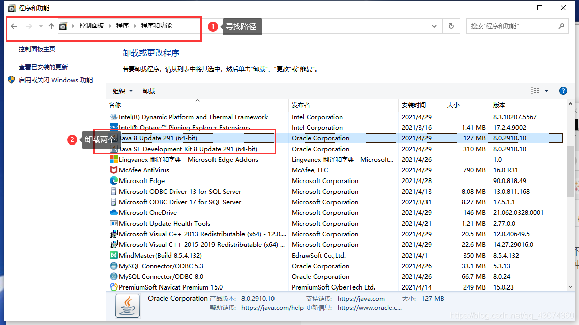Click the list scrollbar up arrow
The width and height of the screenshot is (579, 325).
click(x=570, y=104)
